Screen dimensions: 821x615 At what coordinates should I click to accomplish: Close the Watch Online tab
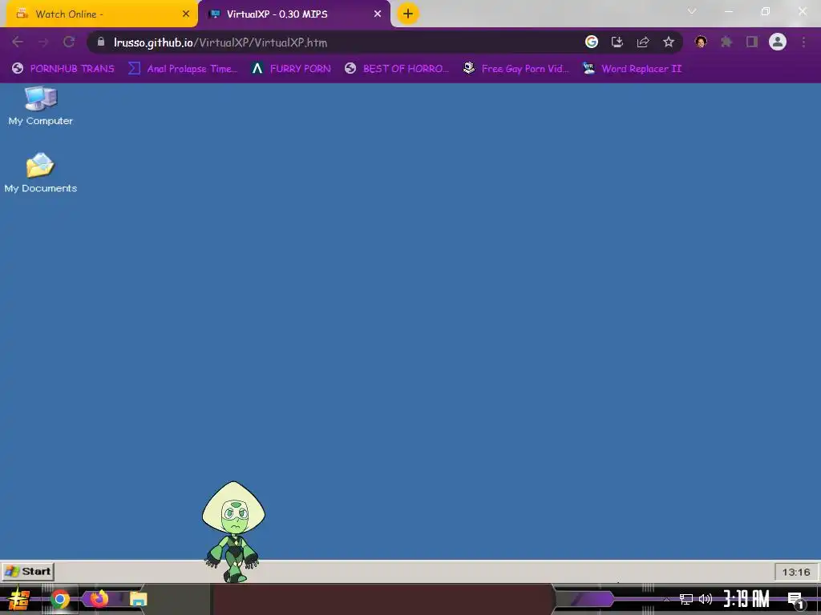186,14
